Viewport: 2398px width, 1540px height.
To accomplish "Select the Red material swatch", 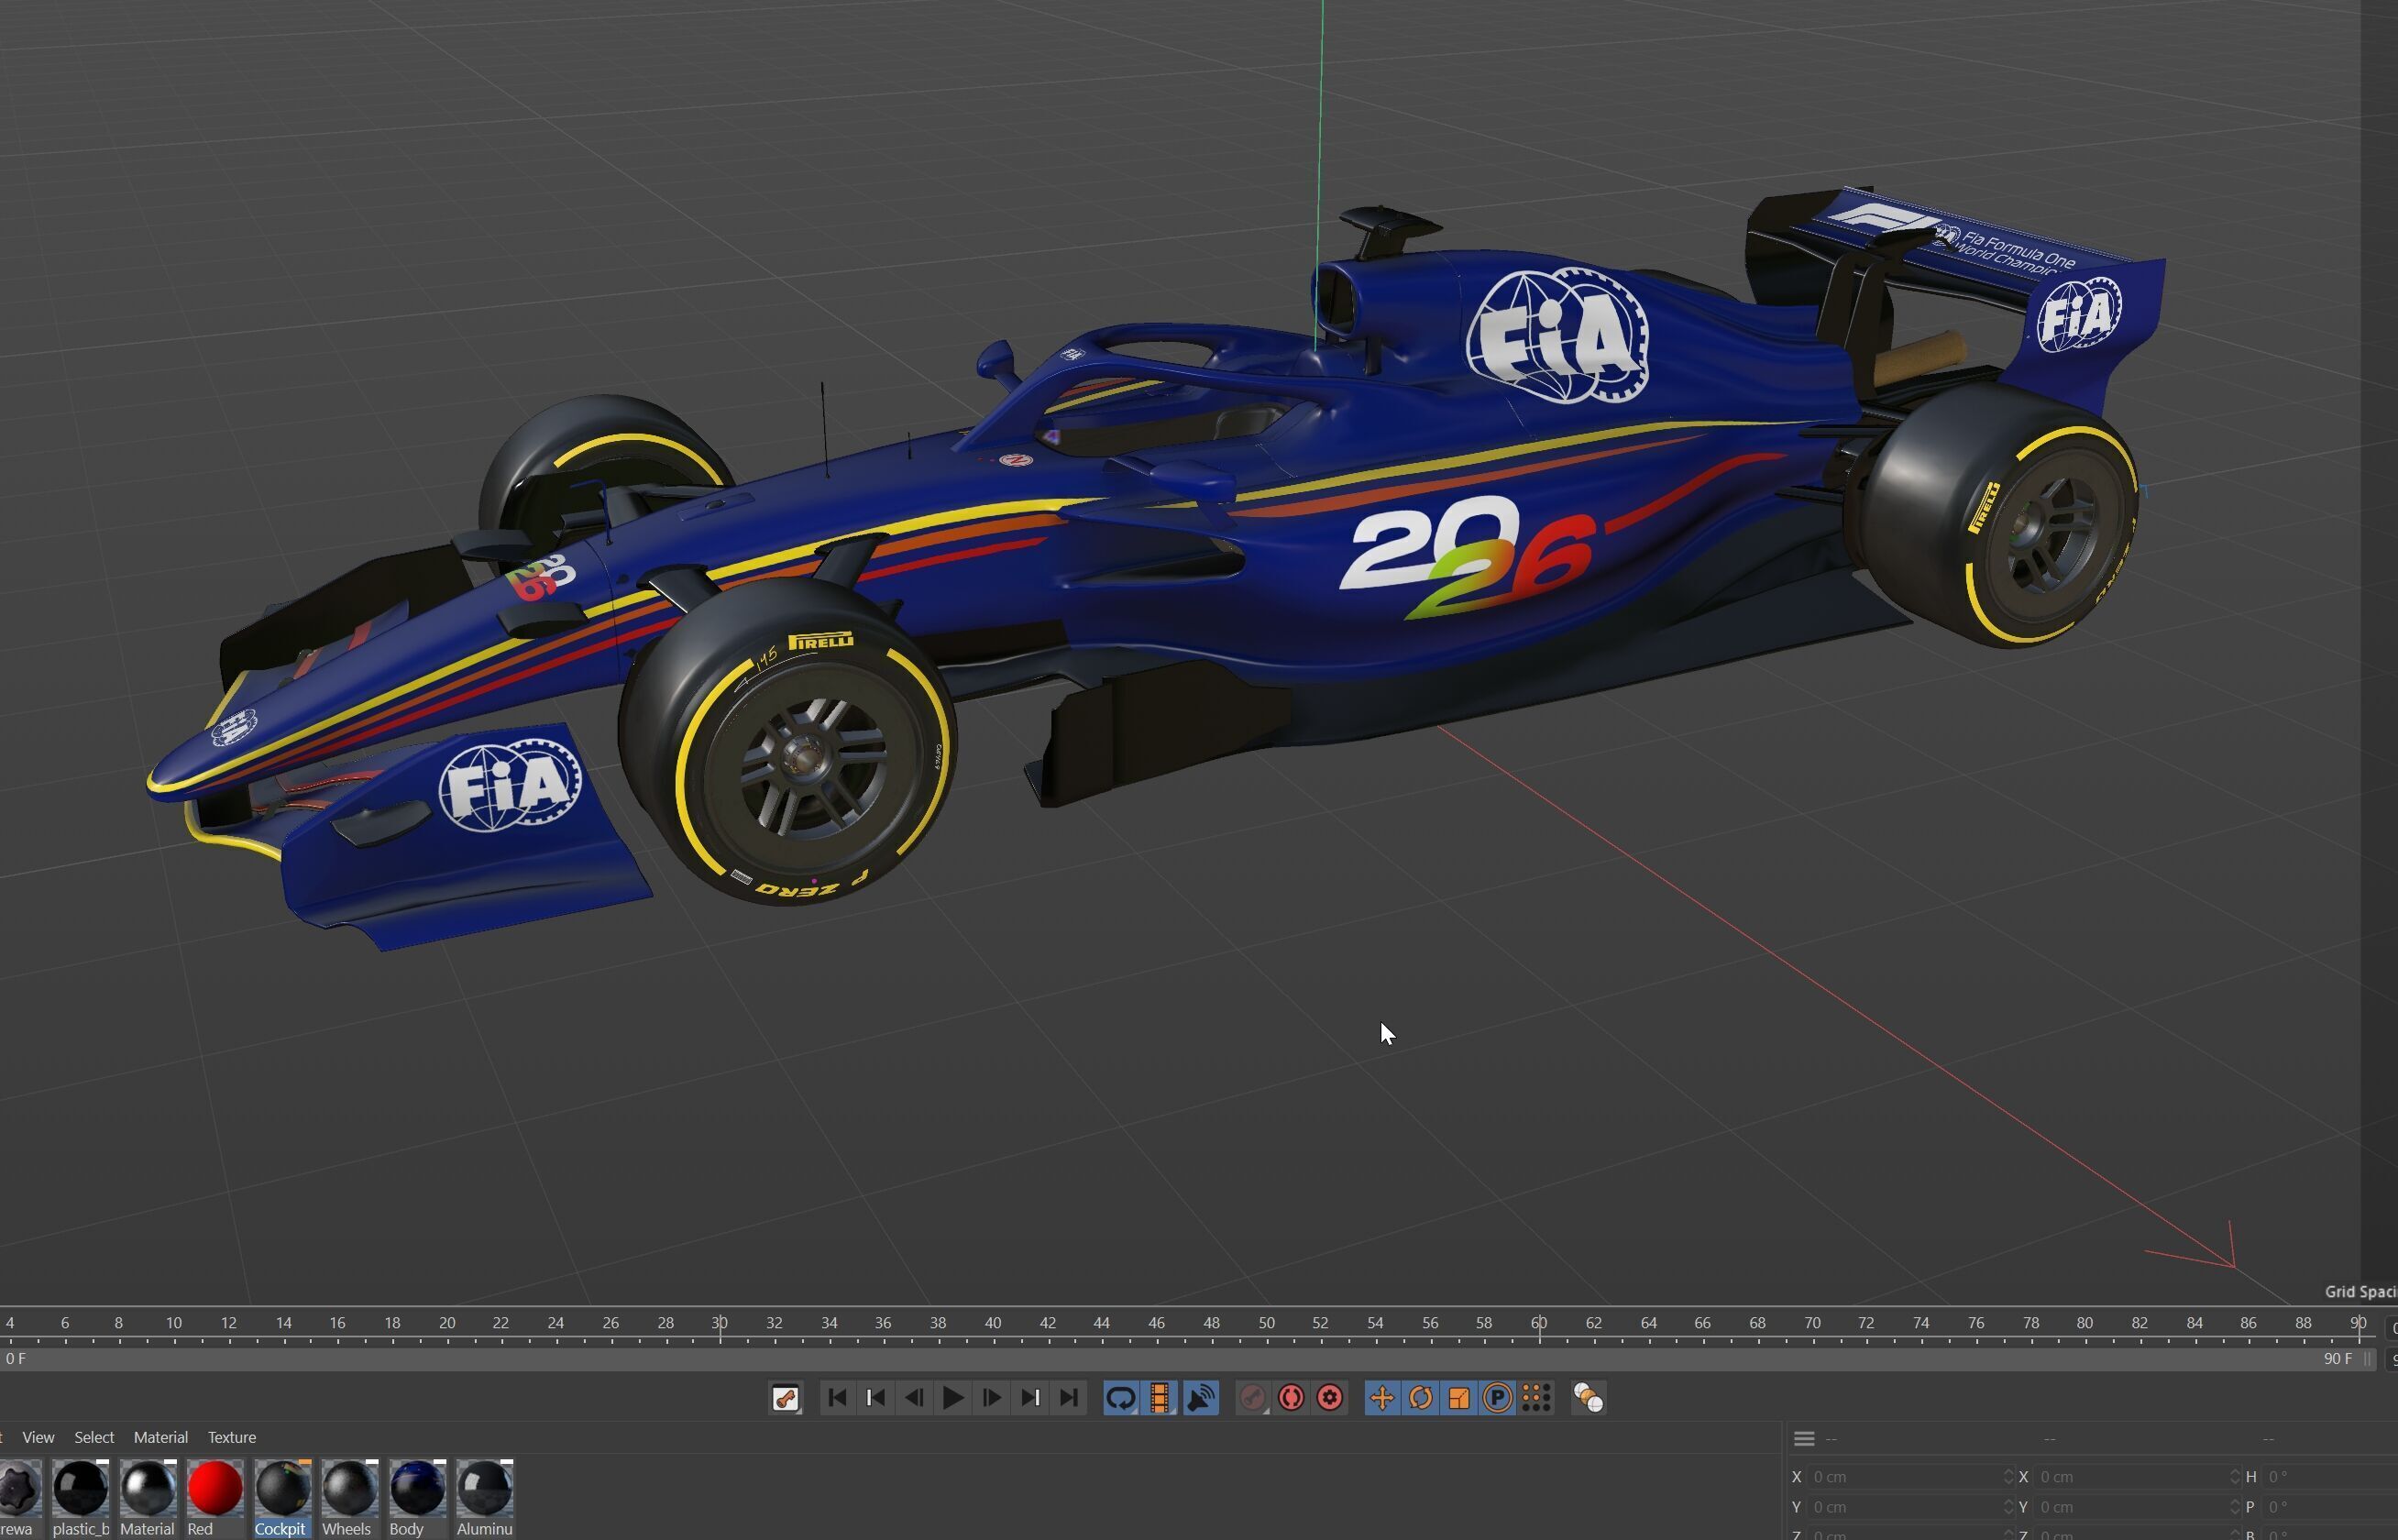I will pyautogui.click(x=214, y=1489).
